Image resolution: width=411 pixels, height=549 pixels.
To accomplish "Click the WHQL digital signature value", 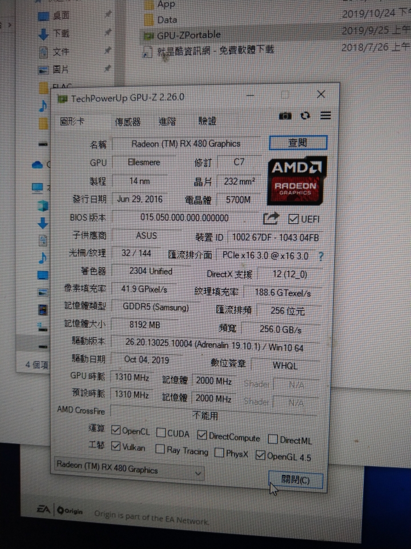I will (285, 365).
